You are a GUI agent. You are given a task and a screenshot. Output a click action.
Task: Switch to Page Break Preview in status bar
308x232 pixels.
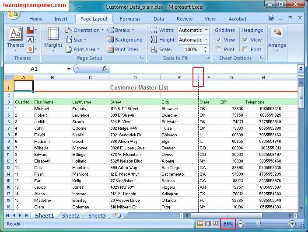pos(216,224)
